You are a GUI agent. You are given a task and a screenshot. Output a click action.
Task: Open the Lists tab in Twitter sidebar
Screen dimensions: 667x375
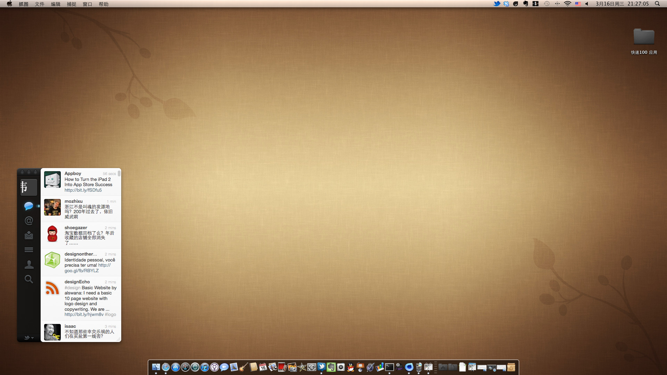pyautogui.click(x=29, y=250)
